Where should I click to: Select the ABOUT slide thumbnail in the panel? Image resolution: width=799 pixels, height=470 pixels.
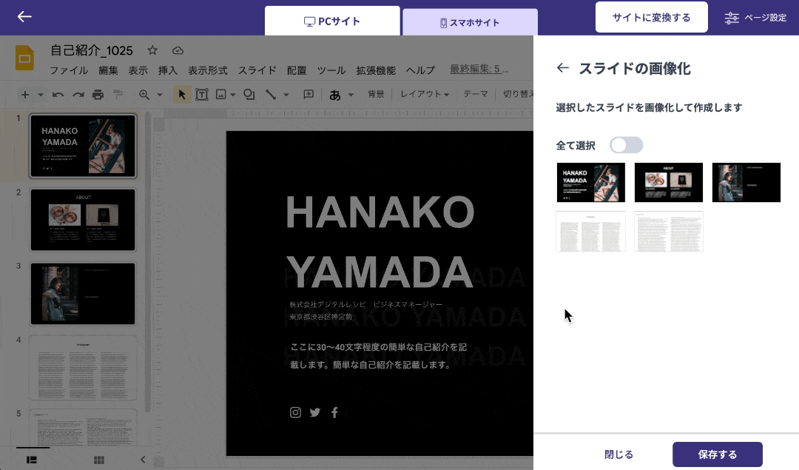pyautogui.click(x=668, y=182)
